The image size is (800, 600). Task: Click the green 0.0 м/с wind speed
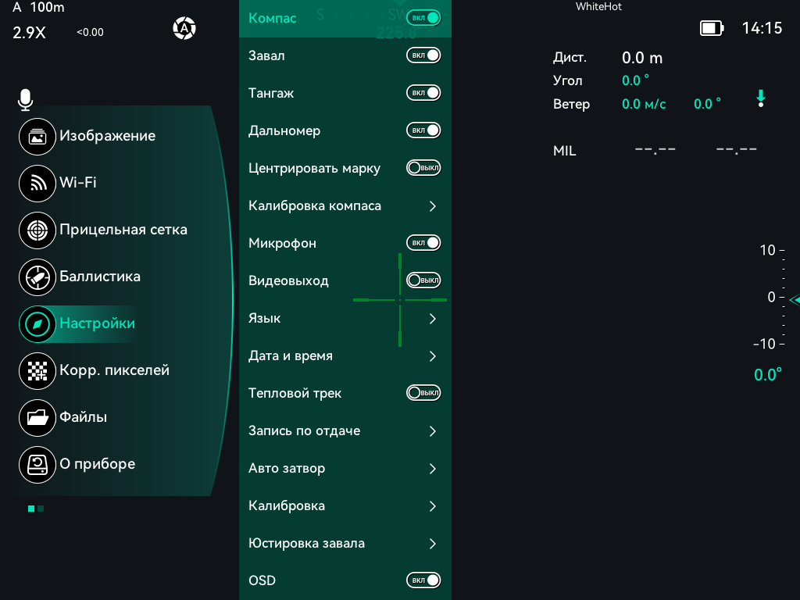(644, 104)
